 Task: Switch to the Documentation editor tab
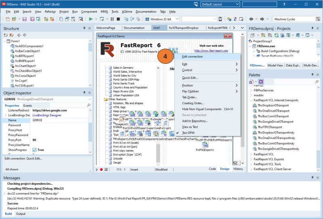[134, 28]
